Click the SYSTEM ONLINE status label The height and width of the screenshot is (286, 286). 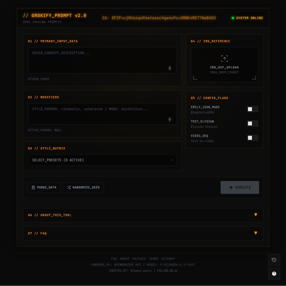pyautogui.click(x=250, y=18)
